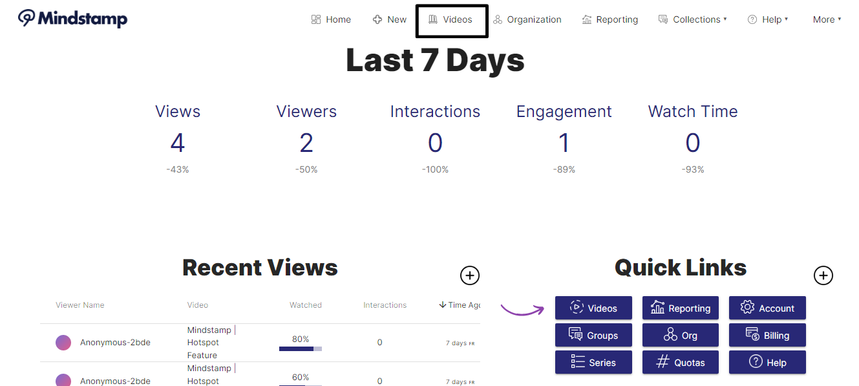Expand the Recent Views plus icon
This screenshot has height=386, width=859.
(470, 275)
